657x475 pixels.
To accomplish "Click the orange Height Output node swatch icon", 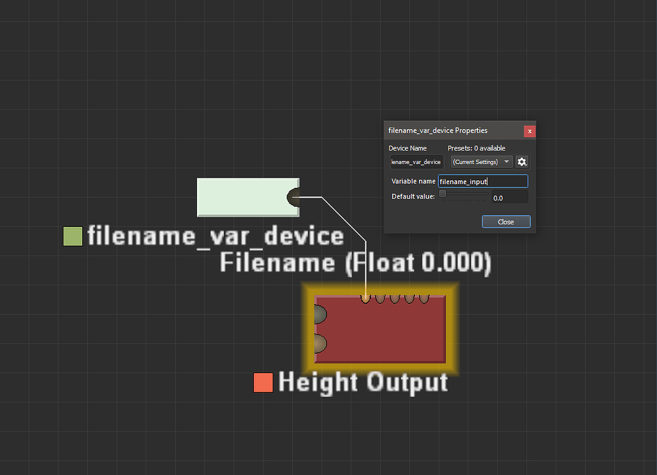I will tap(263, 383).
